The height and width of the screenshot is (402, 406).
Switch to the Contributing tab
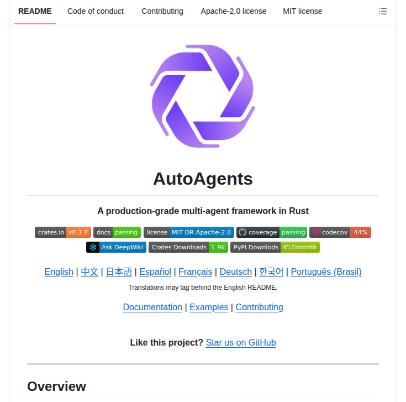[162, 12]
